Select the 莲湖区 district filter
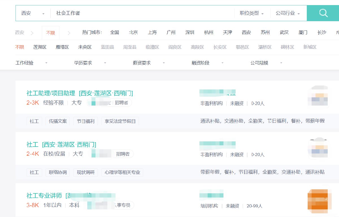This screenshot has width=339, height=217. (x=40, y=47)
